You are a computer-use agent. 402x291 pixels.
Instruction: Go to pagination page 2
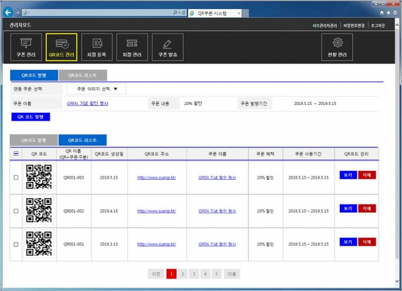(183, 274)
